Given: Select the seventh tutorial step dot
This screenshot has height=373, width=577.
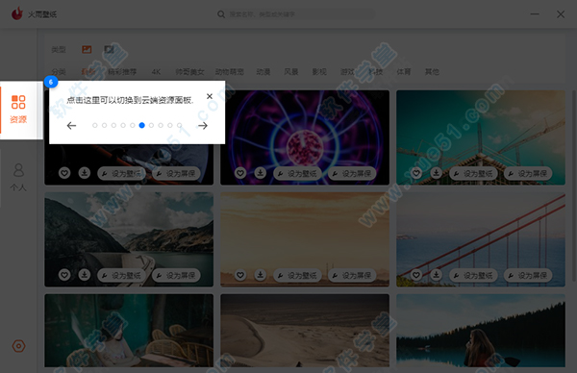Looking at the screenshot, I should (x=151, y=125).
